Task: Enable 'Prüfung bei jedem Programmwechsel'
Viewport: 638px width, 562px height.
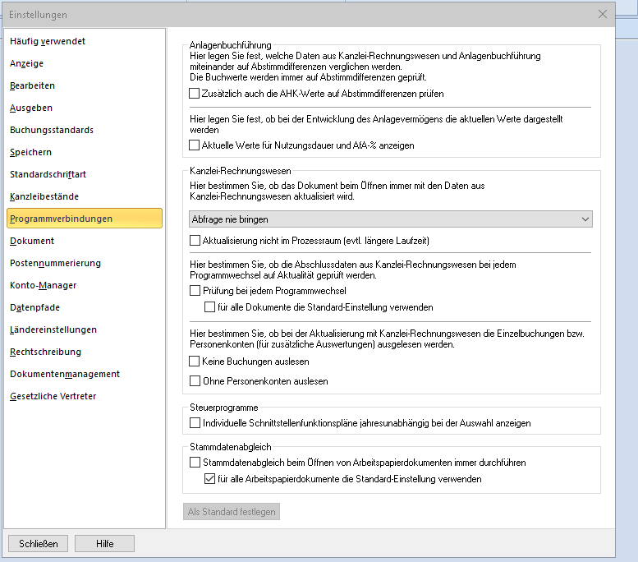Action: tap(195, 291)
